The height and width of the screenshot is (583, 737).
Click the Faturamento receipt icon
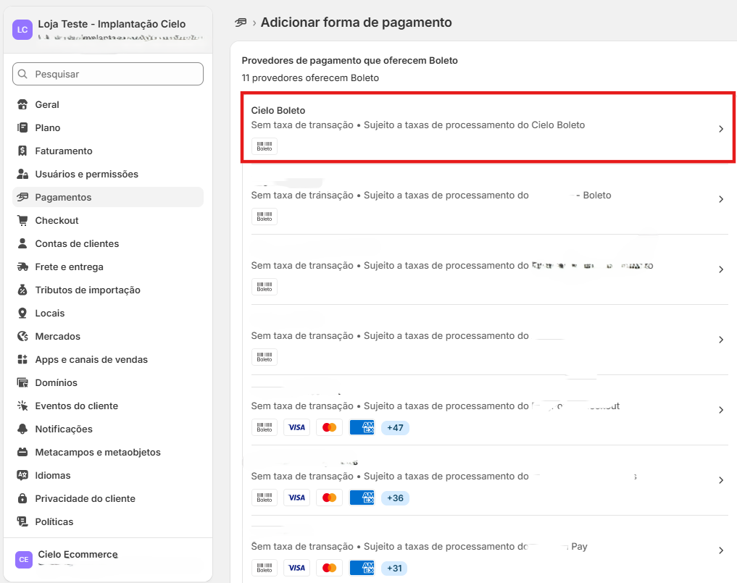coord(22,151)
